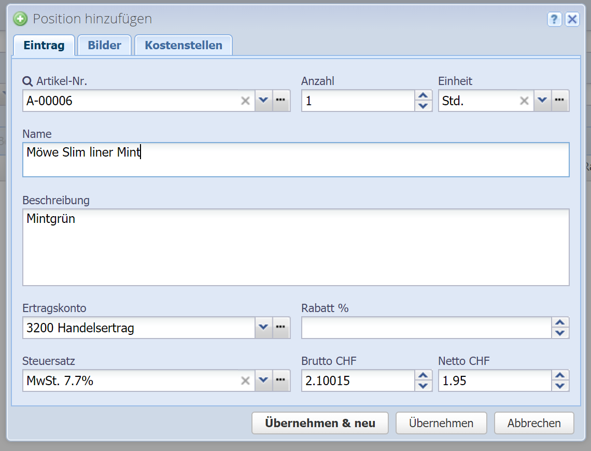
Task: Open Einheit ellipsis options button
Action: click(560, 101)
